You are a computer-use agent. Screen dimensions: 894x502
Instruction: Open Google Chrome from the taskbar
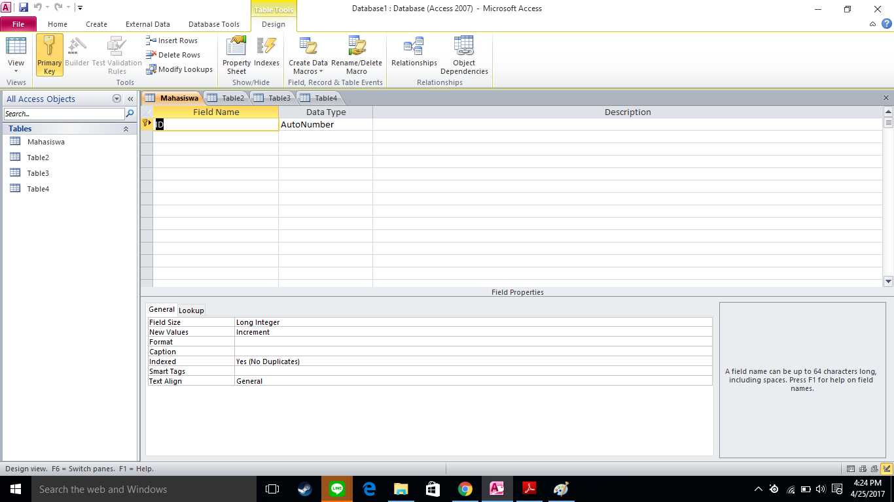point(465,489)
